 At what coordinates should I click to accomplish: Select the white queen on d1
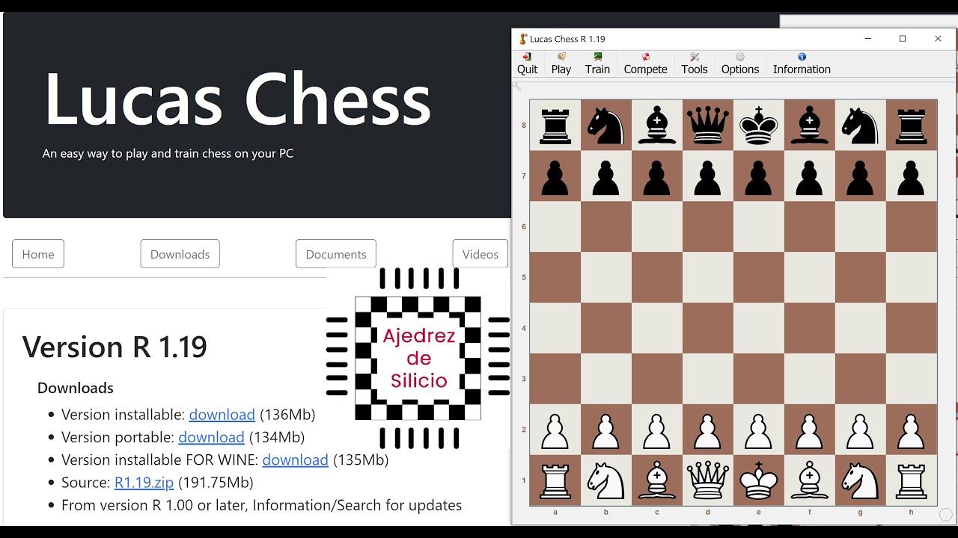(708, 480)
